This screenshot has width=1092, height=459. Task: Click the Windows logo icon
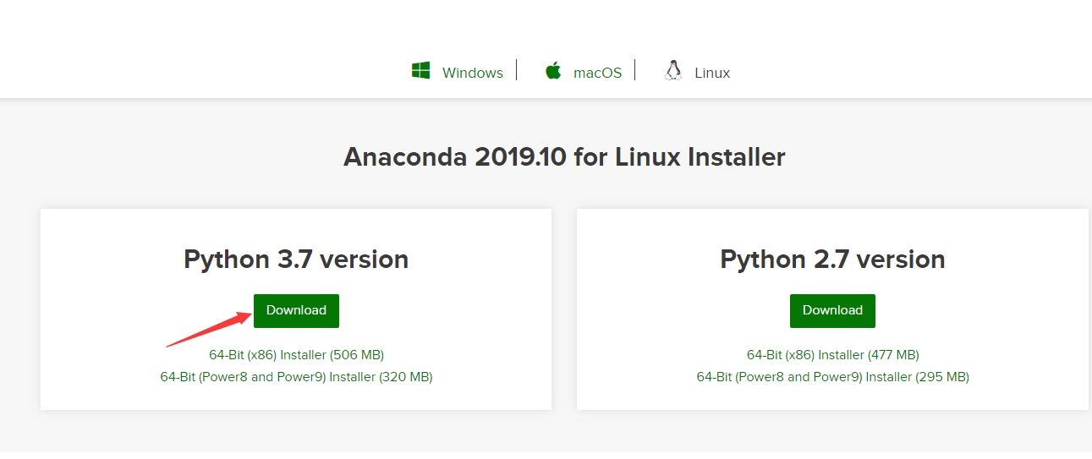pos(420,71)
